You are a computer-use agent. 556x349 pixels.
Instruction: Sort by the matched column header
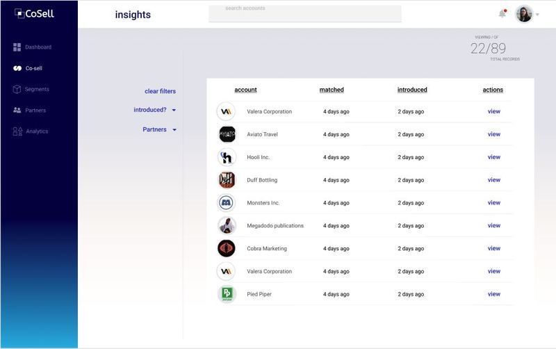[x=332, y=90]
